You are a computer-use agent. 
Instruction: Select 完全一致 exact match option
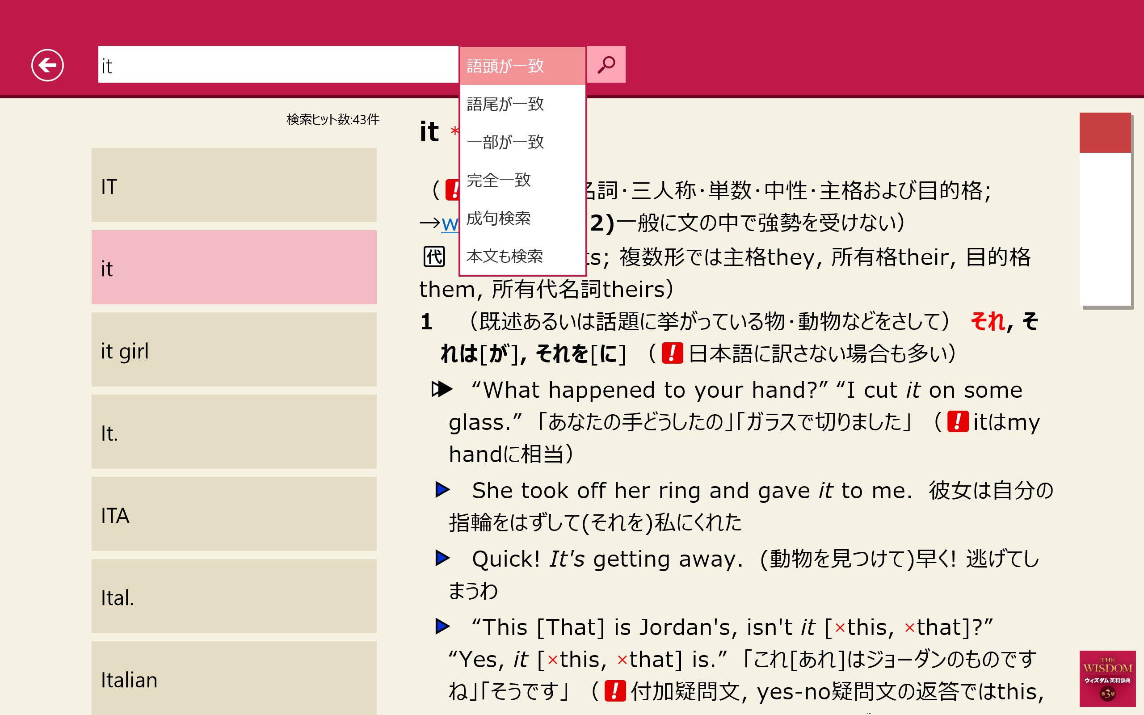pos(522,180)
